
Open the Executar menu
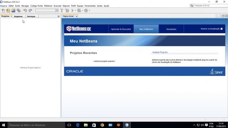tap(58, 6)
